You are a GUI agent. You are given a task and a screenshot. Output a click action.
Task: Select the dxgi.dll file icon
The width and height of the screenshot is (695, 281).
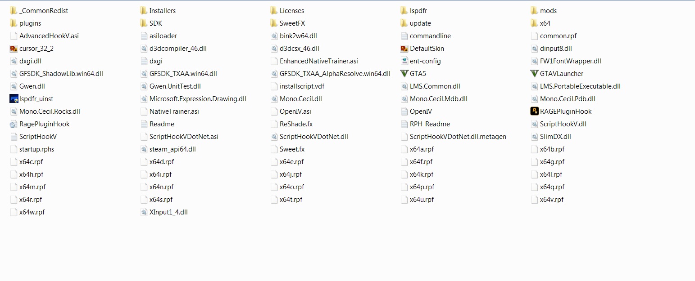14,61
